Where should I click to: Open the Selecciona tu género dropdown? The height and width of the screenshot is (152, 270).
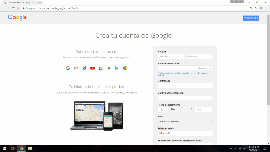(185, 121)
